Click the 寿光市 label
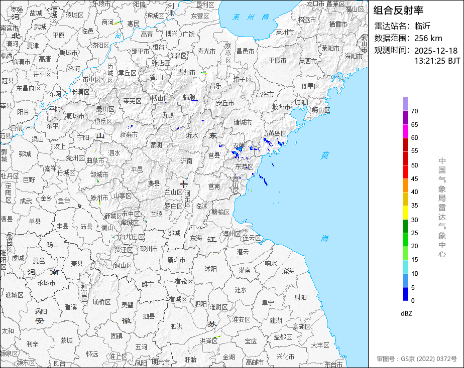464x368 pixels. point(206,52)
